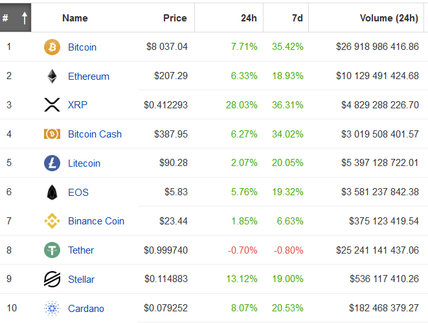Sort table by 24h change header

pyautogui.click(x=249, y=18)
